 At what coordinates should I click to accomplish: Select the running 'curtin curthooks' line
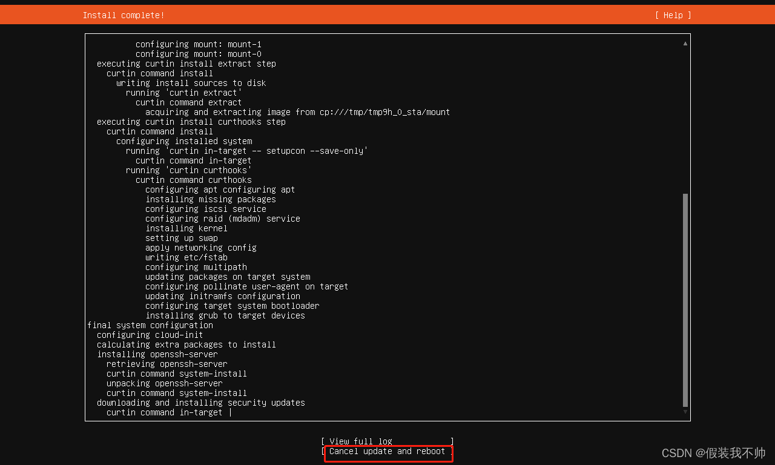pyautogui.click(x=189, y=170)
